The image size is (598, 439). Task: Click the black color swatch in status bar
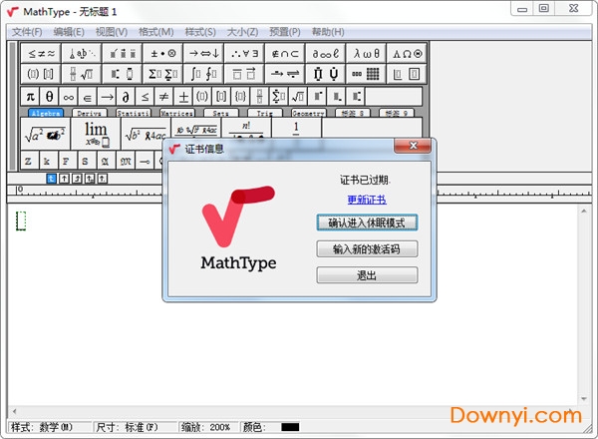[290, 427]
